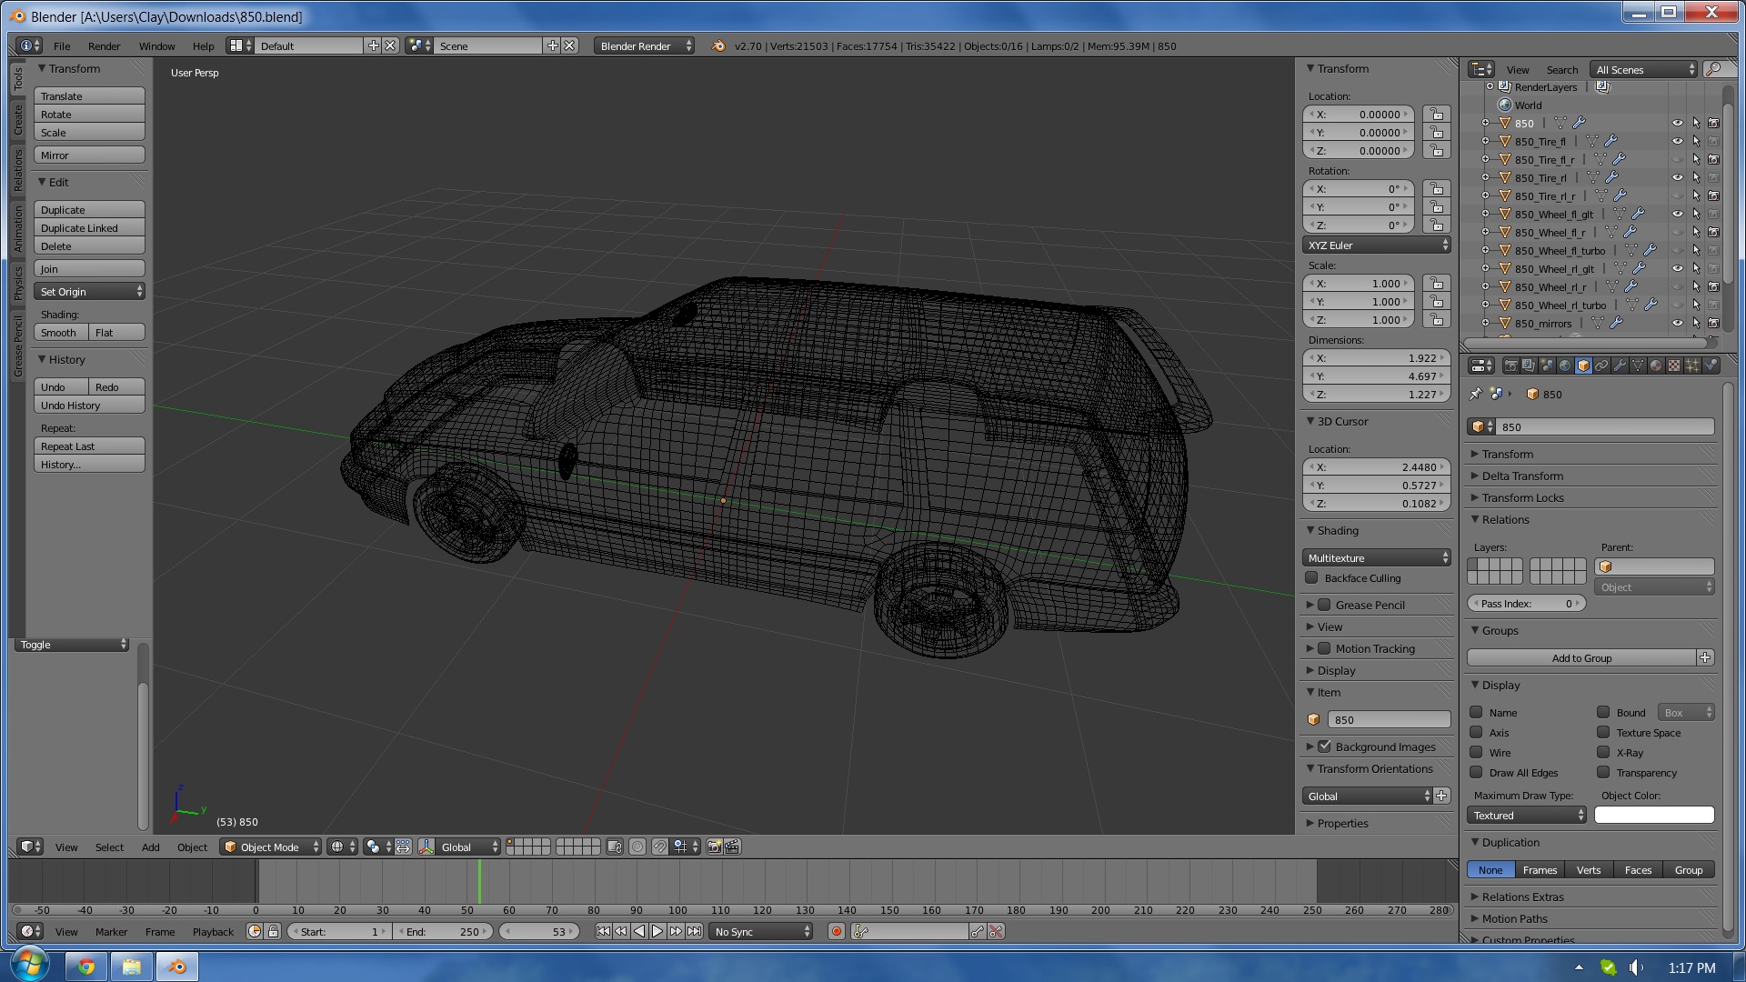Viewport: 1746px width, 982px height.
Task: Expand the 850_Wheel_fl_glt tree item
Action: click(x=1486, y=215)
